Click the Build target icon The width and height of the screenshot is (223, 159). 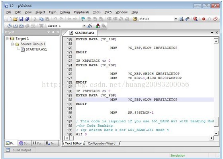tap(16, 26)
